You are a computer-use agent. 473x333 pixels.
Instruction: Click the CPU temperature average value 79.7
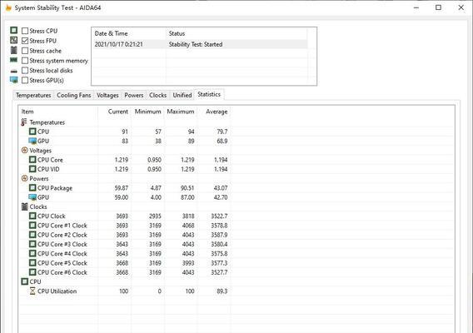(222, 132)
